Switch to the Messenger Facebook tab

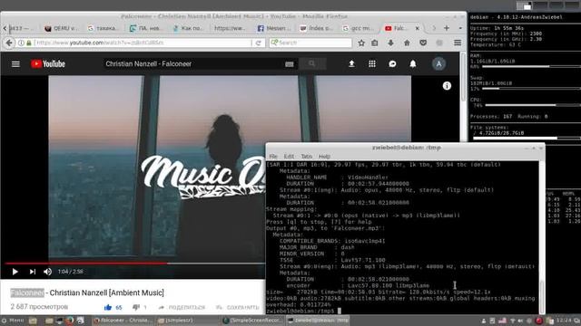(274, 28)
